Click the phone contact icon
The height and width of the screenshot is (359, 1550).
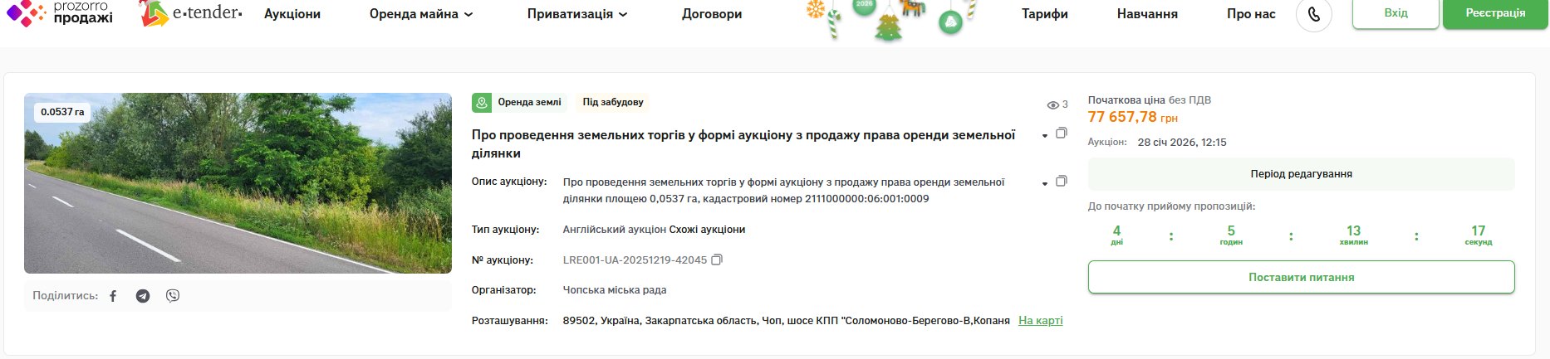pos(1313,14)
